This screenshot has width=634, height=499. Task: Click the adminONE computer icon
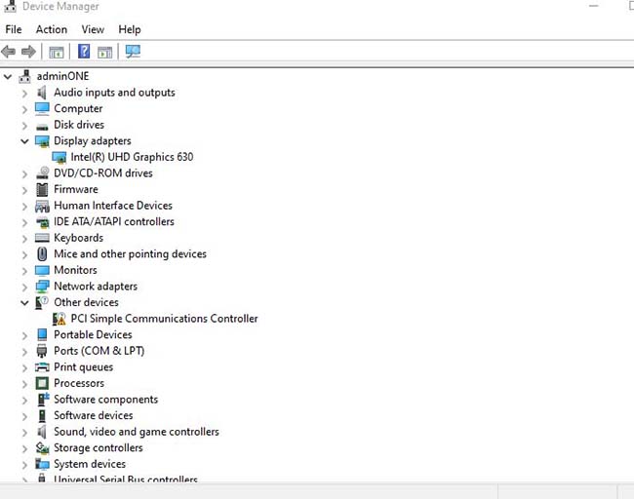pos(25,76)
